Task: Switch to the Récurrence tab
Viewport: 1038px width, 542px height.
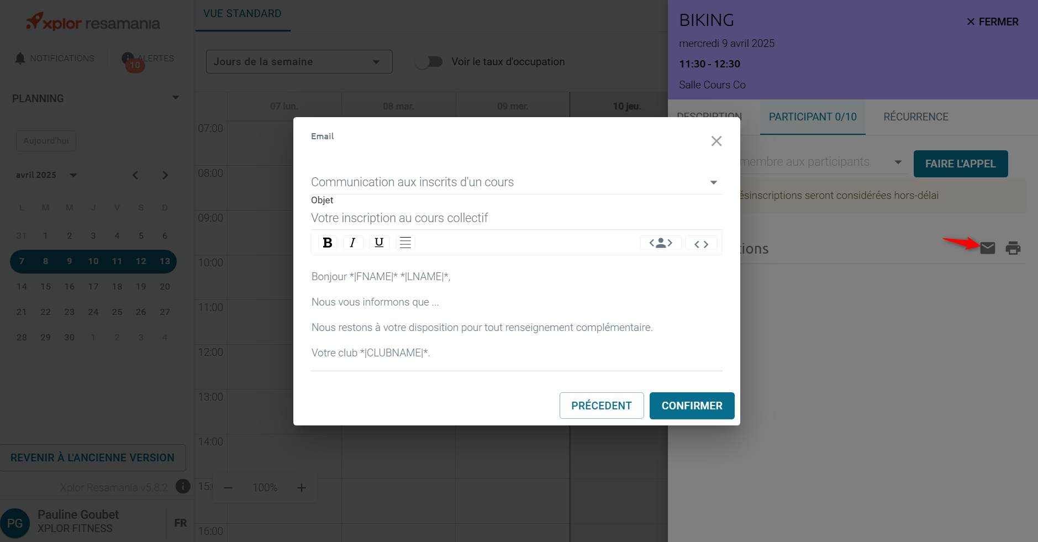Action: coord(915,117)
